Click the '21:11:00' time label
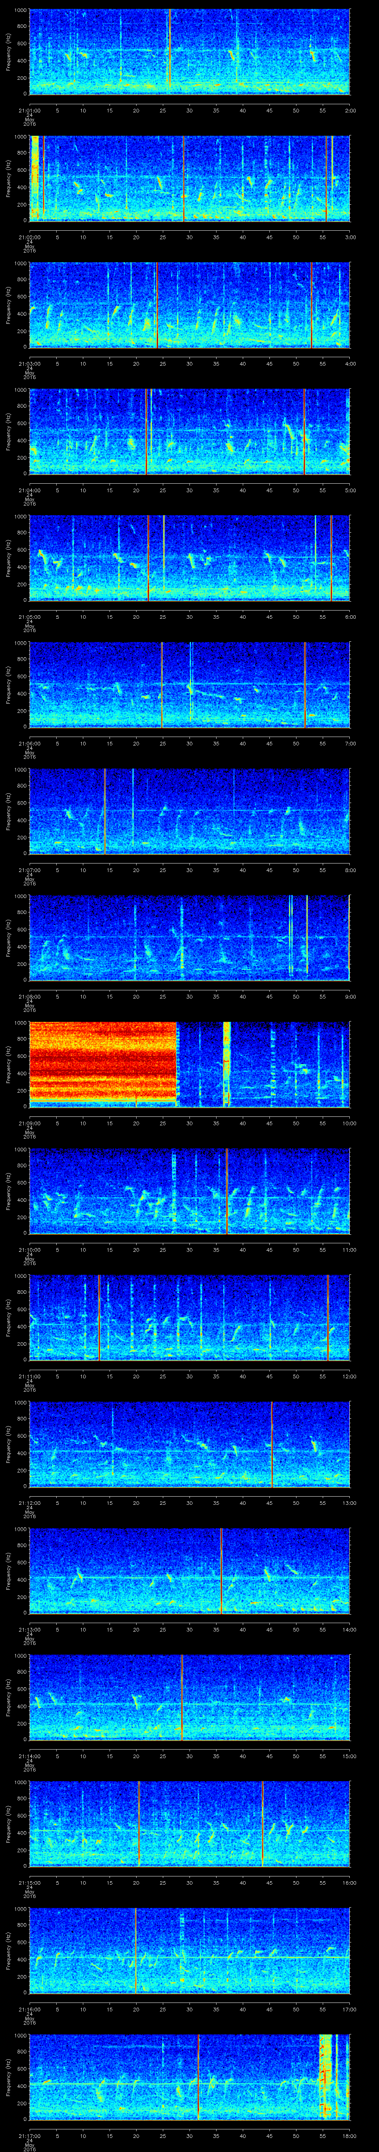Viewport: 379px width, 2152px height. tap(29, 1377)
